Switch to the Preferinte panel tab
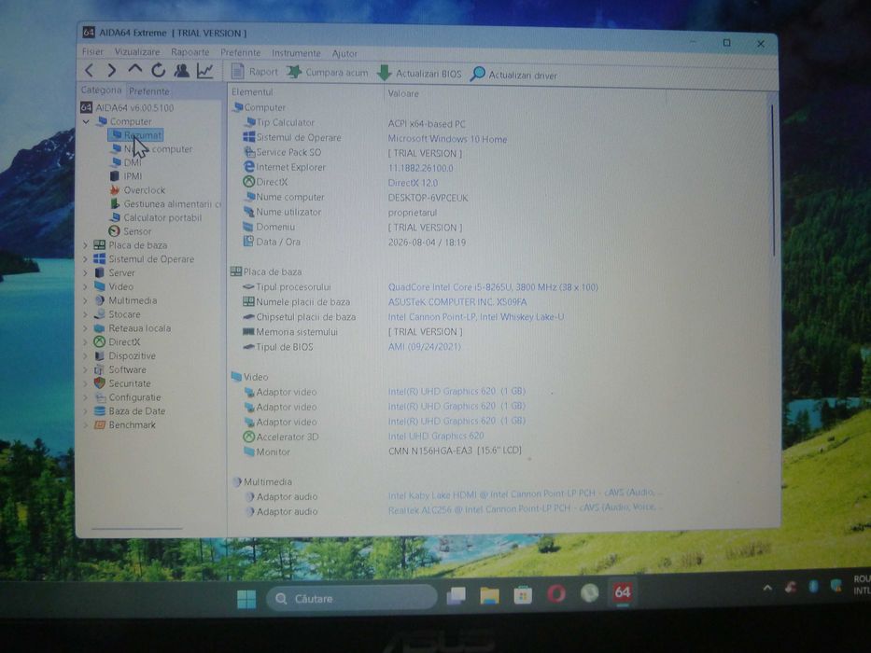This screenshot has width=871, height=653. [x=149, y=91]
